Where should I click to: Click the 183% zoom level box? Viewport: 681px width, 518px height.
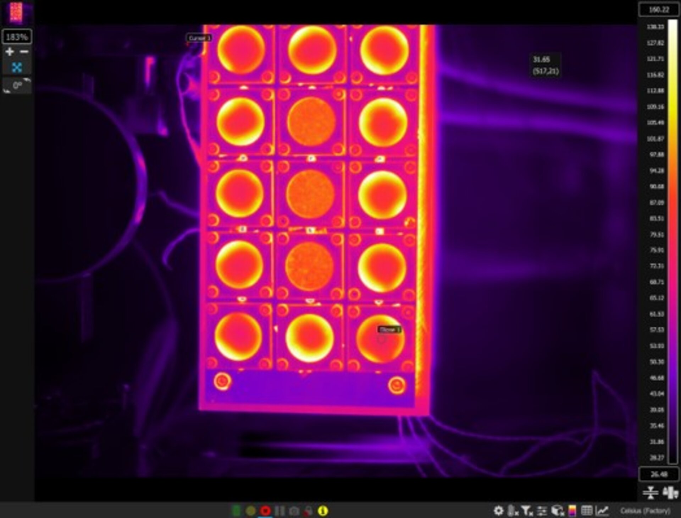coord(17,37)
